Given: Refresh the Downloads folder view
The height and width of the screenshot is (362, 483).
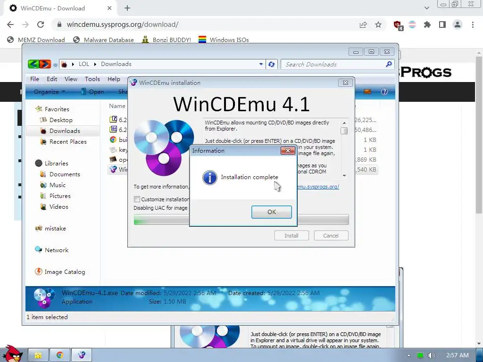Looking at the screenshot, I should [271, 64].
